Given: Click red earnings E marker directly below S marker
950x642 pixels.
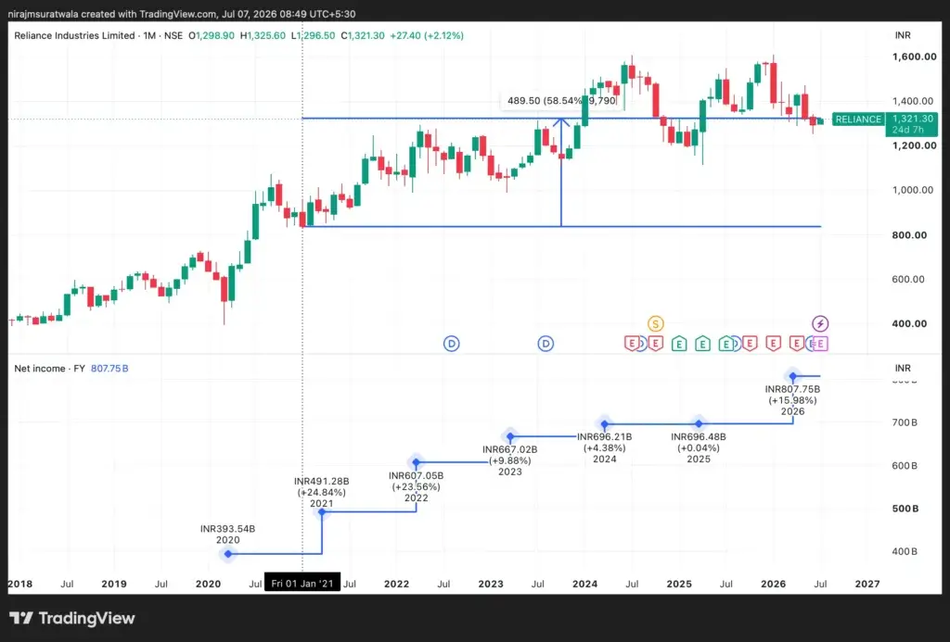Looking at the screenshot, I should coord(656,344).
